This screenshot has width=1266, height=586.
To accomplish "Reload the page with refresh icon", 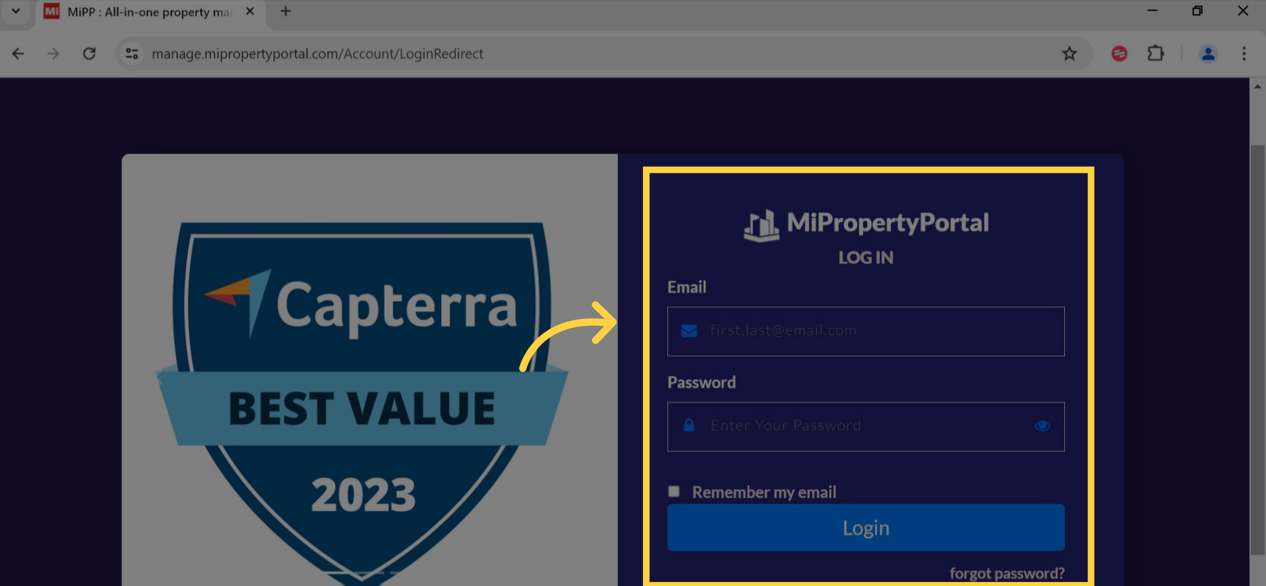I will tap(89, 53).
